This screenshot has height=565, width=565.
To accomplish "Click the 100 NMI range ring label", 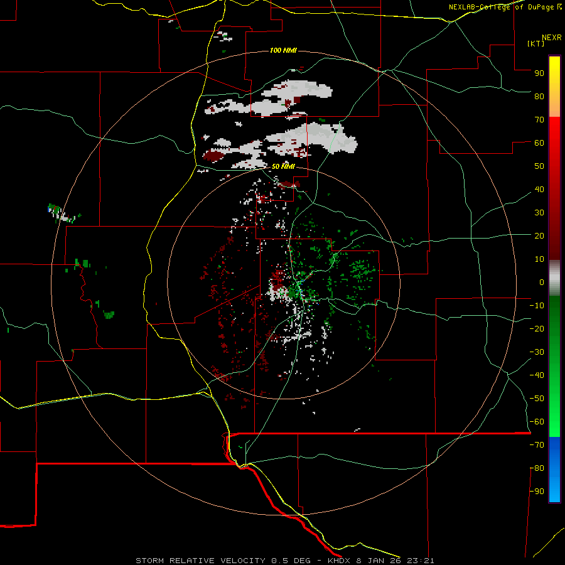I will [283, 50].
